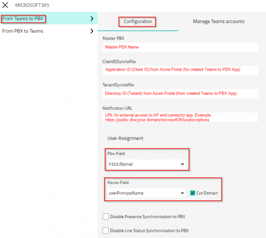The image size is (266, 238).
Task: Click the Pbx-Field label
Action: pyautogui.click(x=117, y=153)
